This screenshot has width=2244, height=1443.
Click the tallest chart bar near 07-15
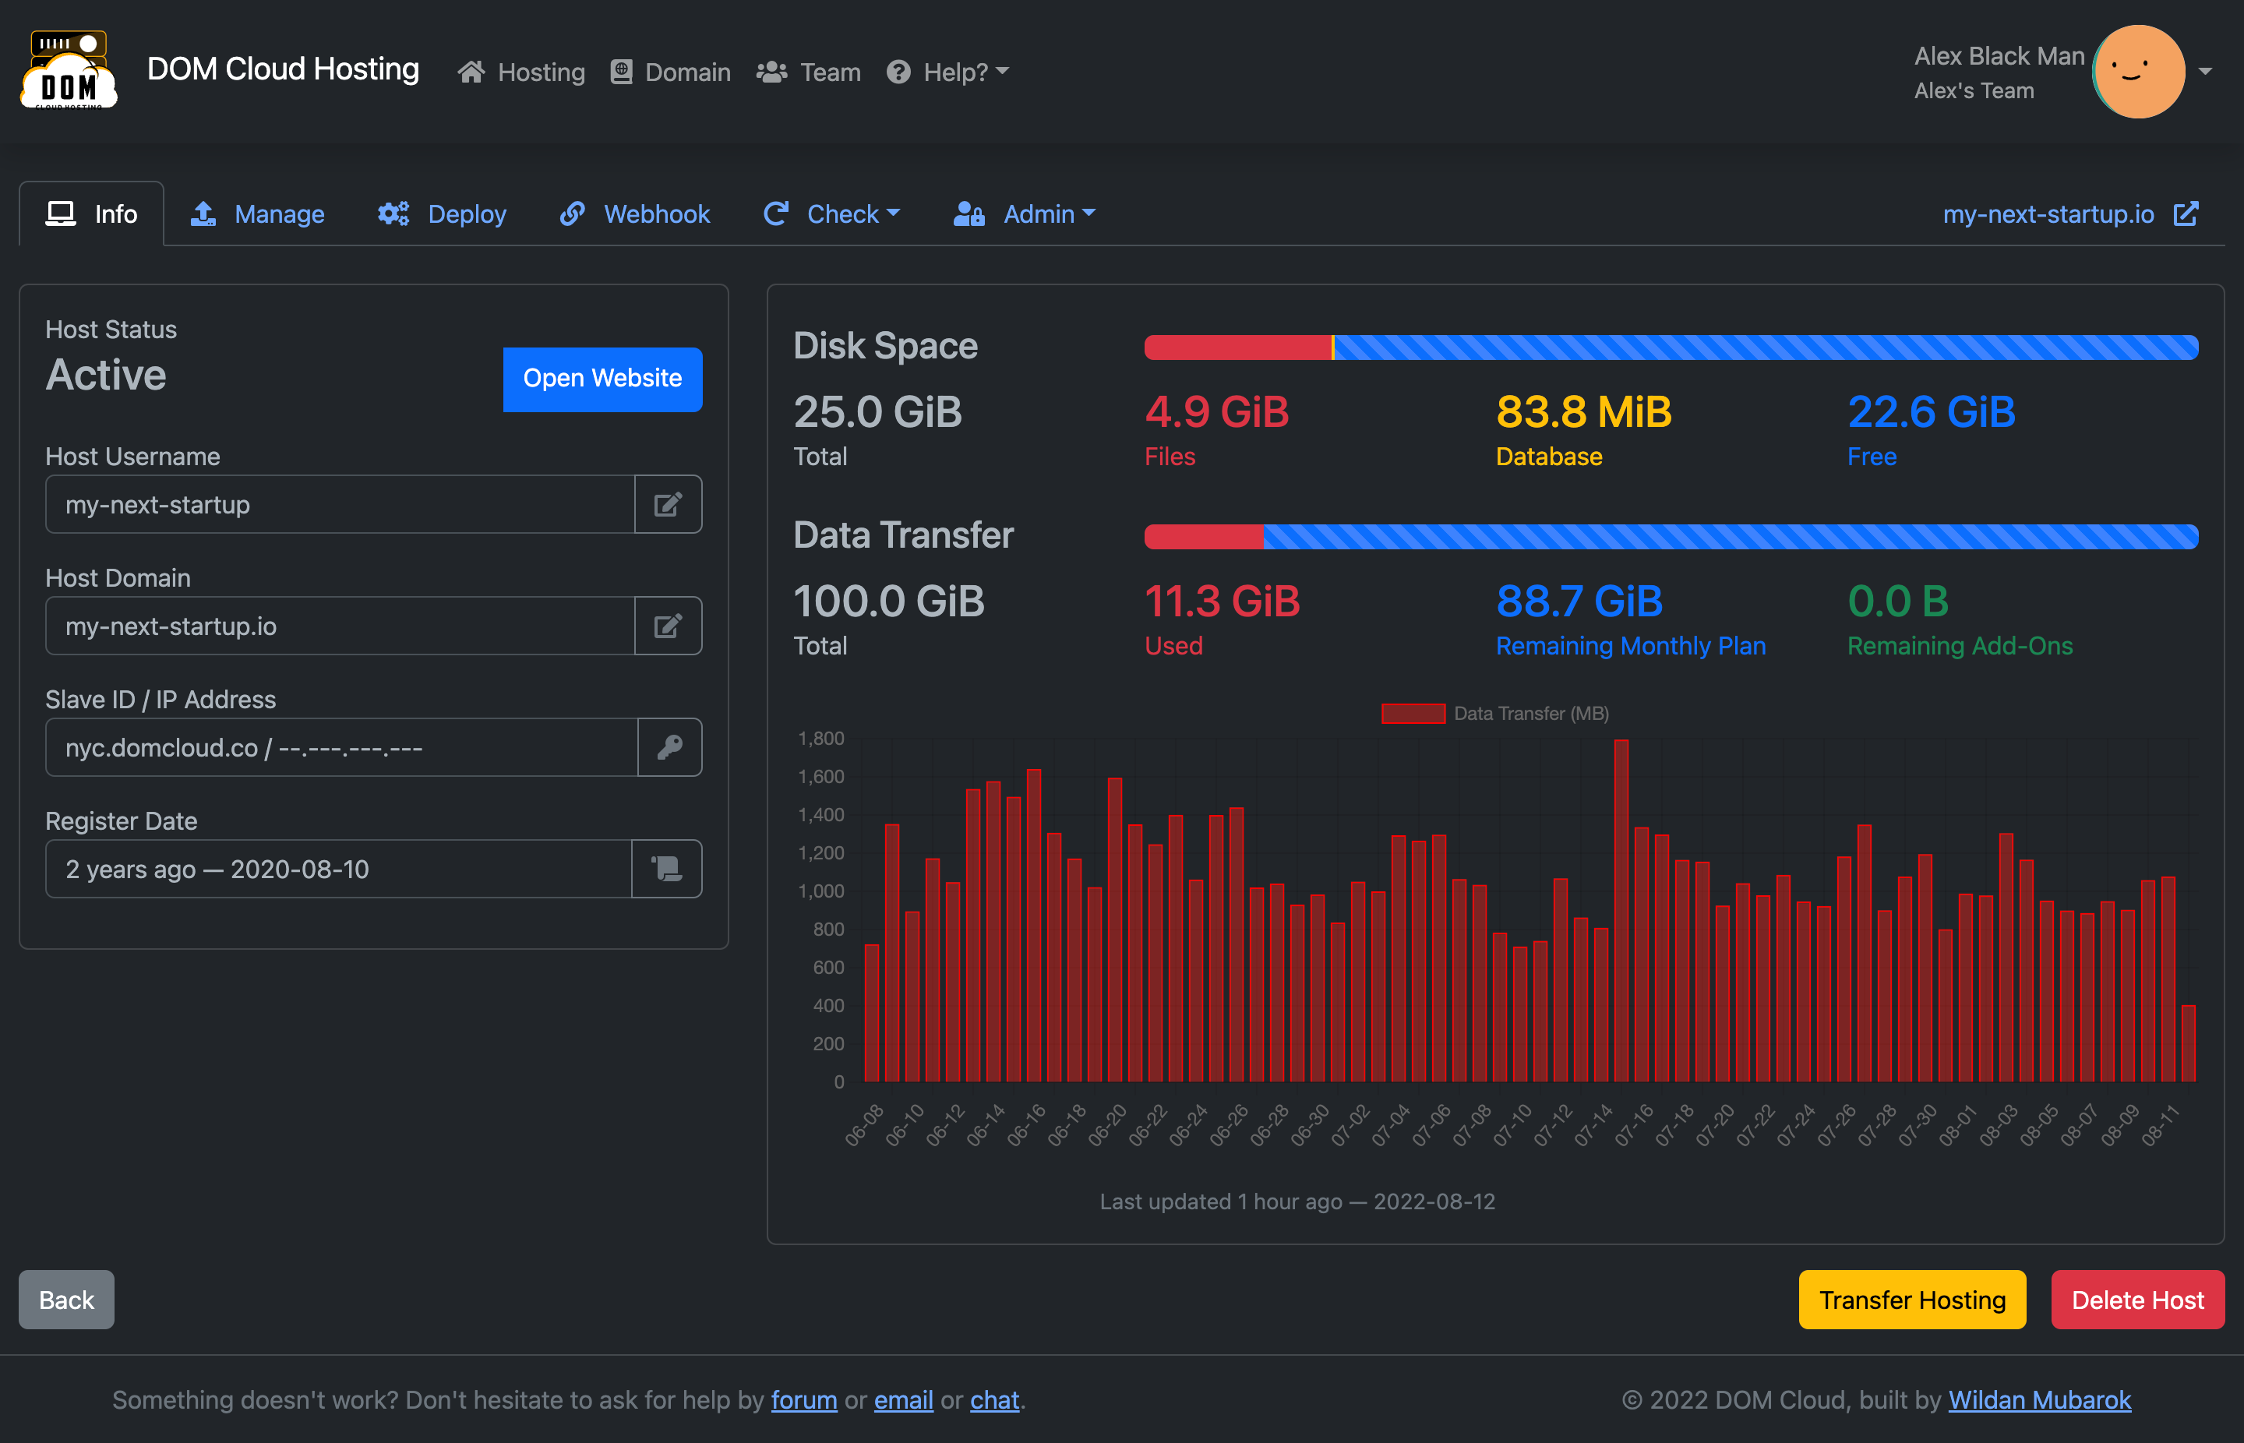click(x=1621, y=910)
